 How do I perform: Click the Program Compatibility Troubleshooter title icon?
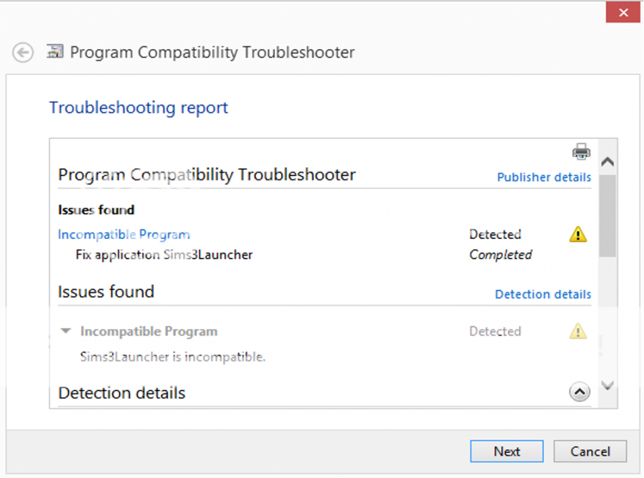pyautogui.click(x=55, y=52)
